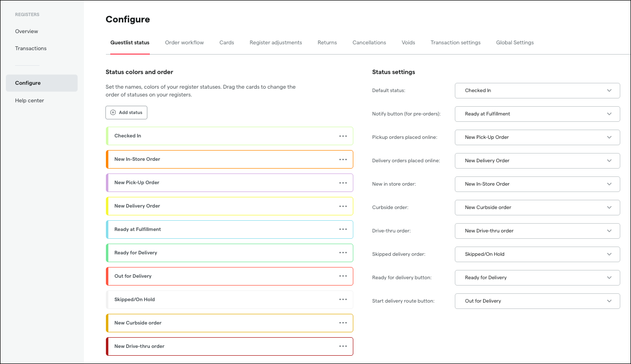Click the plus icon on Add status
Viewport: 631px width, 364px height.
tap(112, 113)
